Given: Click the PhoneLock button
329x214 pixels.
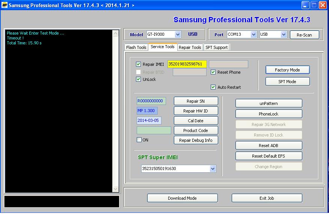Looking at the screenshot, I should (269, 114).
